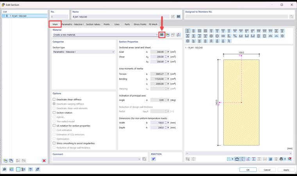Viewport: 297px width, 176px height.
Task: Expand the Comment dropdown
Action: [139, 159]
